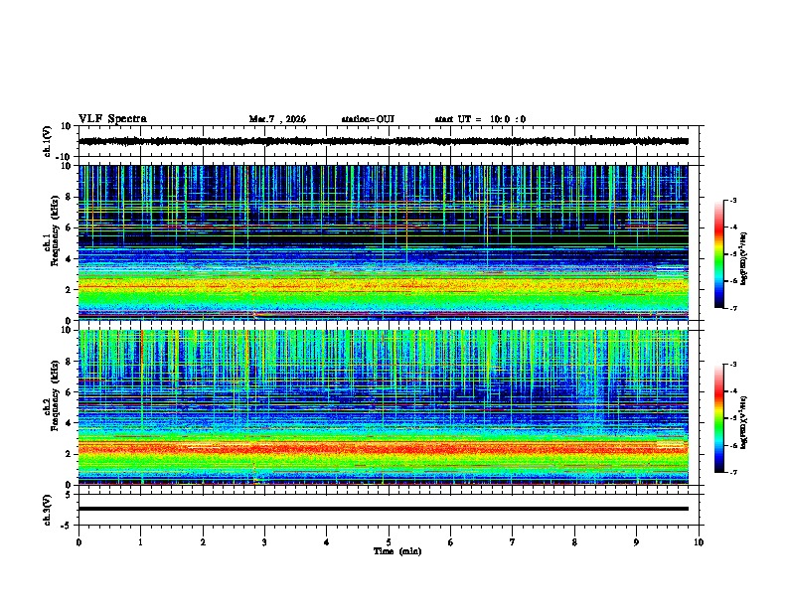This screenshot has height=608, width=787.
Task: Click time axis tick label "9"
Action: pyautogui.click(x=636, y=542)
